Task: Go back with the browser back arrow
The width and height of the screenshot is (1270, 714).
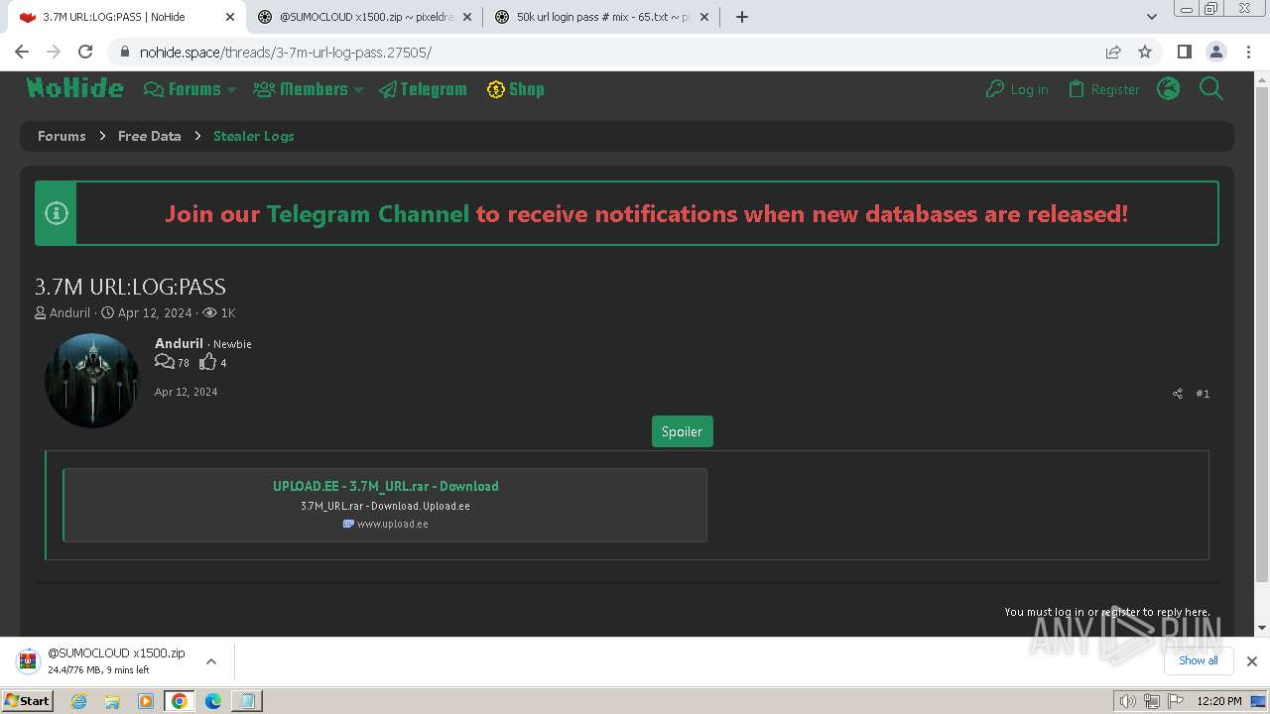Action: (22, 52)
